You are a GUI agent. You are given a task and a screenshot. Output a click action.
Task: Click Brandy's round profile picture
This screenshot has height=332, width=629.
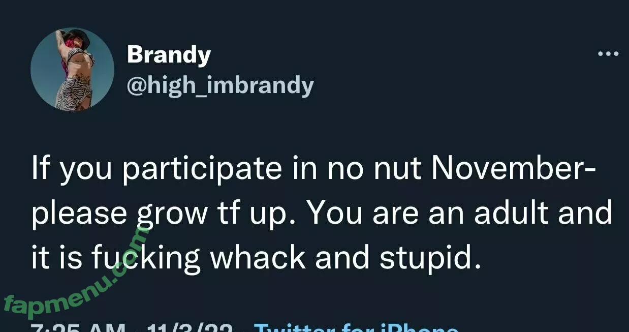(x=72, y=69)
